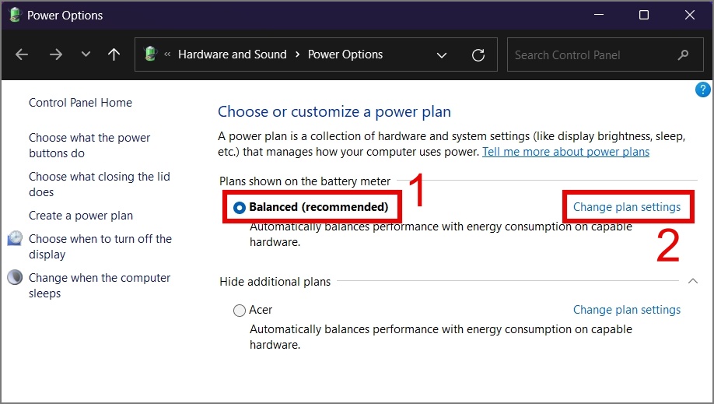Open Tell me more about power plans
This screenshot has width=714, height=404.
pos(565,151)
